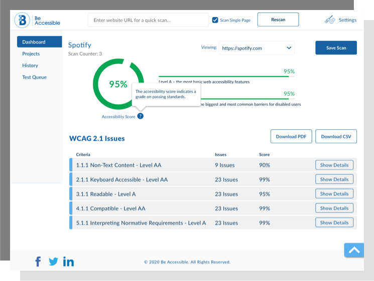The image size is (374, 281).
Task: Click the 2.1.1 Keyboard Accessible row text
Action: pyautogui.click(x=122, y=180)
